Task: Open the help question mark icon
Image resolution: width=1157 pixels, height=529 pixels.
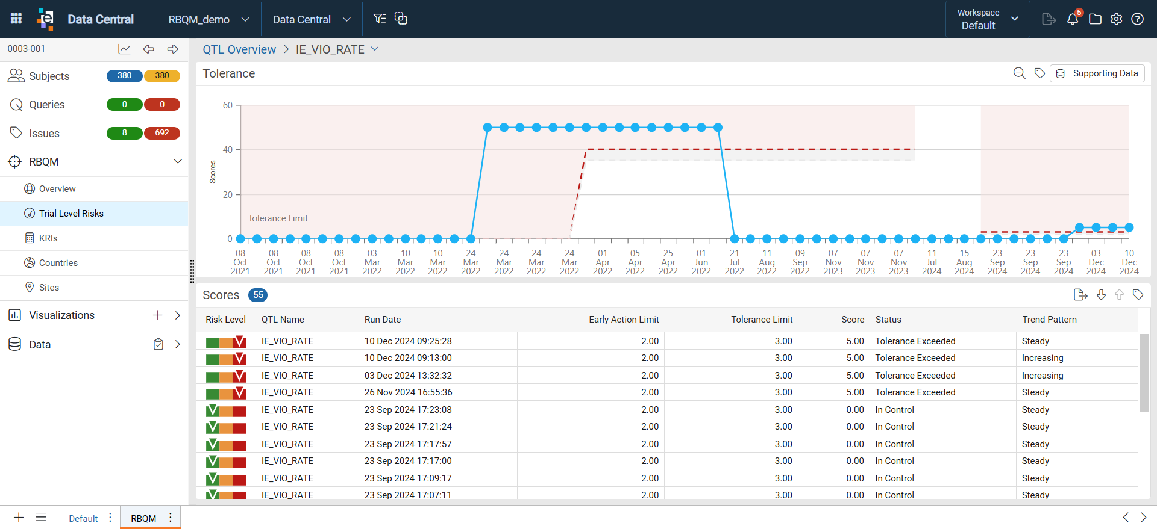Action: pyautogui.click(x=1138, y=19)
